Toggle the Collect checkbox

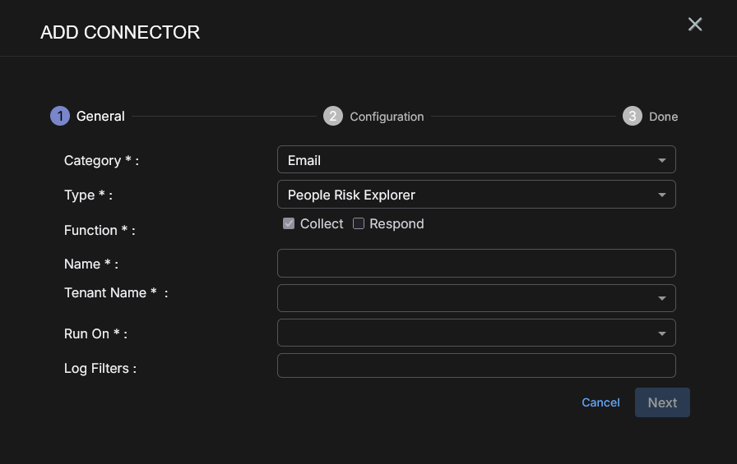[289, 224]
